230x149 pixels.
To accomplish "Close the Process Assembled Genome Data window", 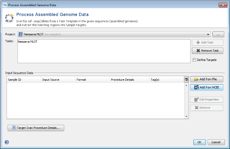I will [x=223, y=5].
